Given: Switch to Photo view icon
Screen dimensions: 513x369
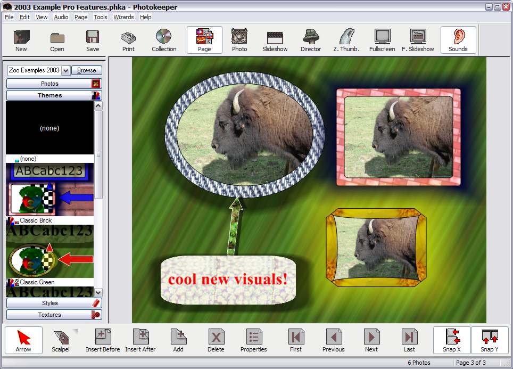Looking at the screenshot, I should (239, 40).
